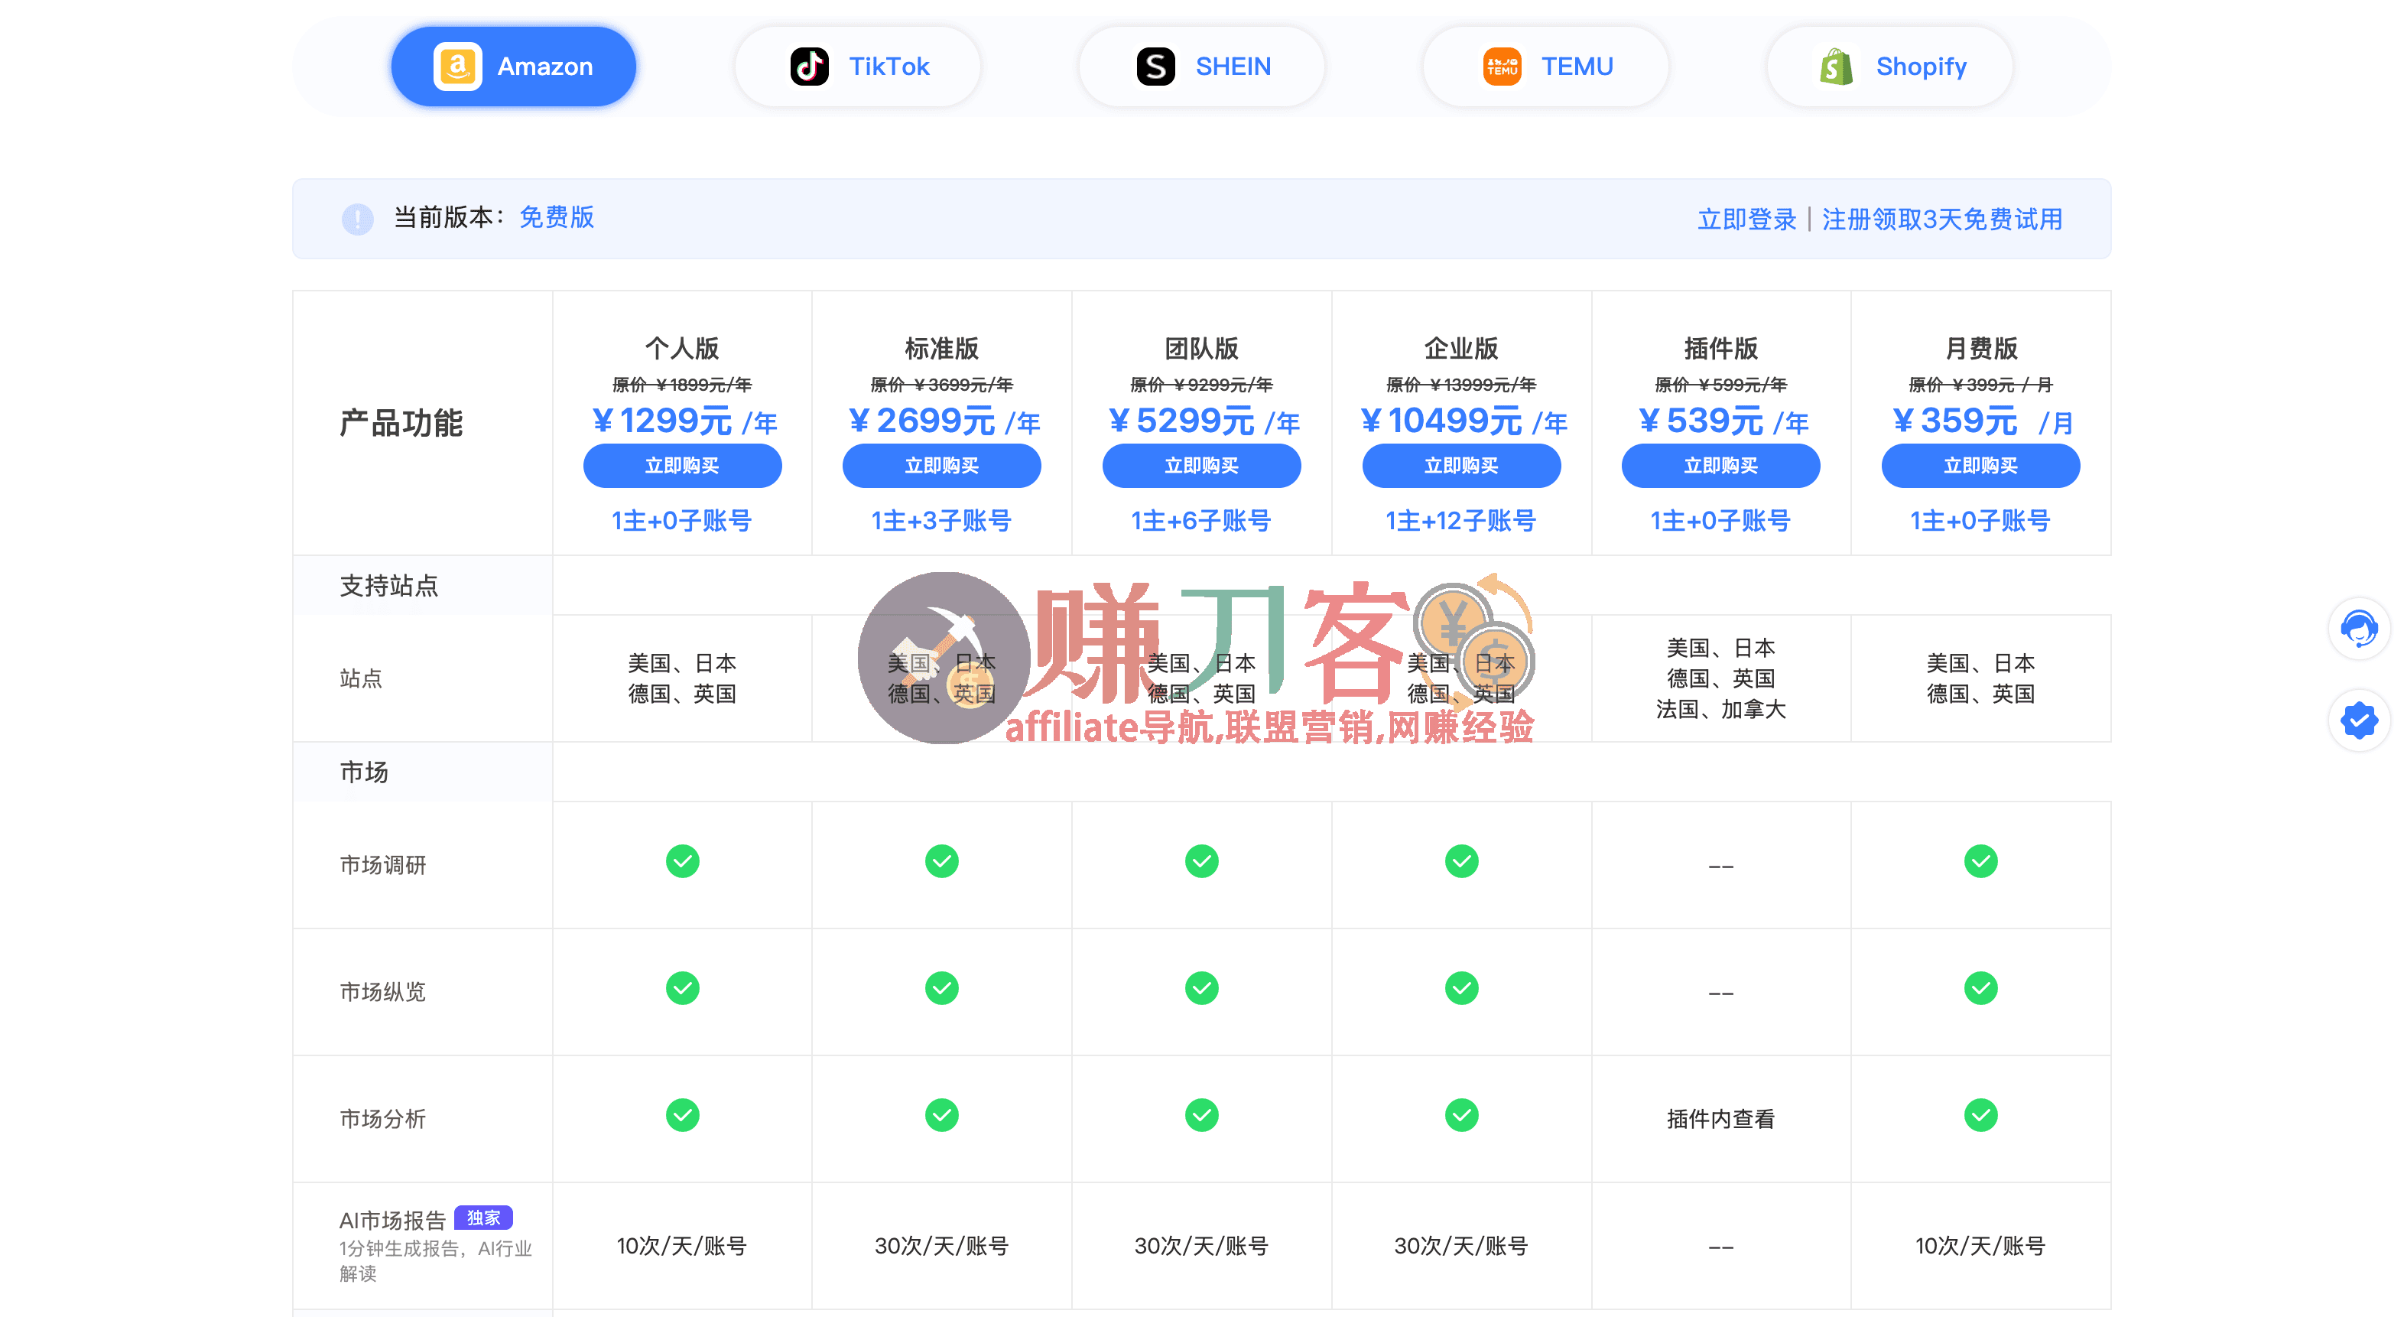Click the 市场 section header
The height and width of the screenshot is (1317, 2404).
click(x=364, y=772)
